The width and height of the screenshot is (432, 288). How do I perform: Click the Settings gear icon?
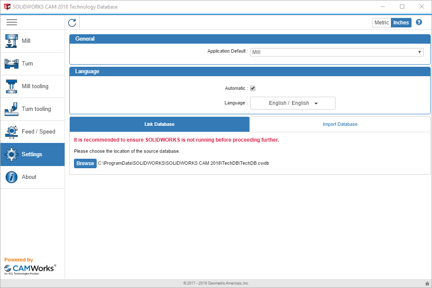11,154
